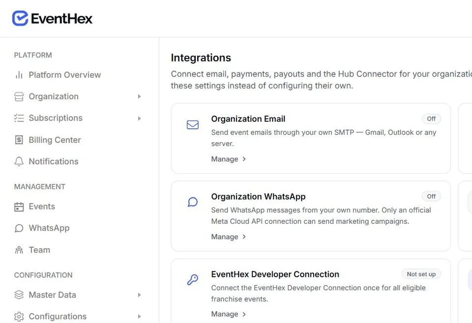Click the Master Data layers icon
The height and width of the screenshot is (323, 472).
point(19,294)
